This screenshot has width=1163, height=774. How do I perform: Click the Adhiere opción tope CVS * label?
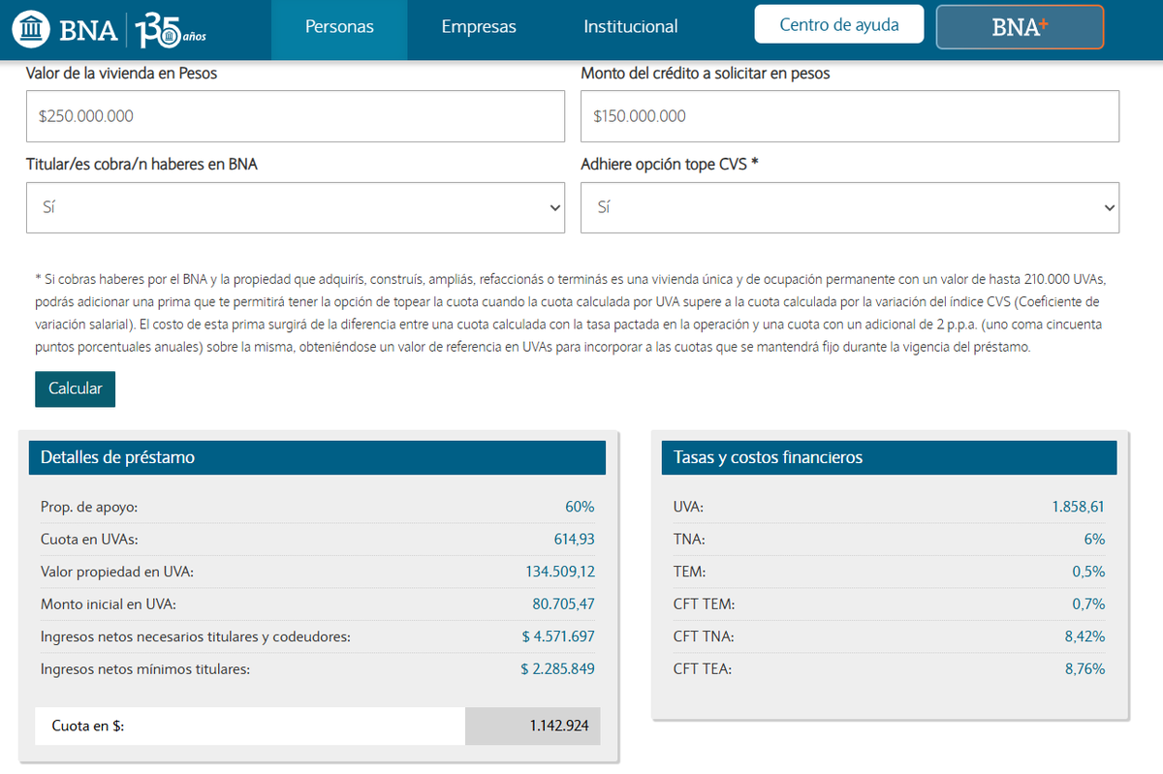point(670,165)
